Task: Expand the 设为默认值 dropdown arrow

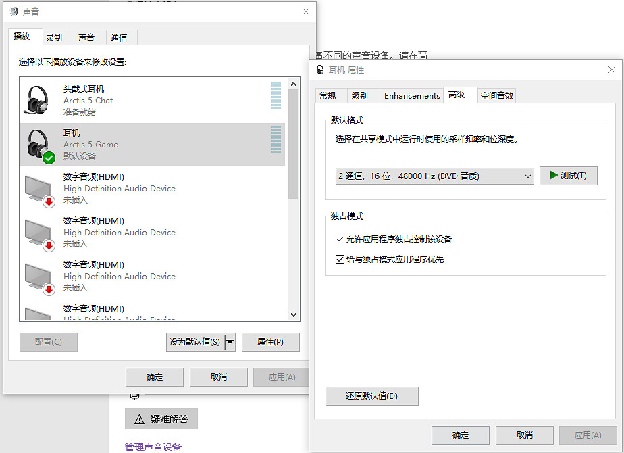Action: coord(229,342)
